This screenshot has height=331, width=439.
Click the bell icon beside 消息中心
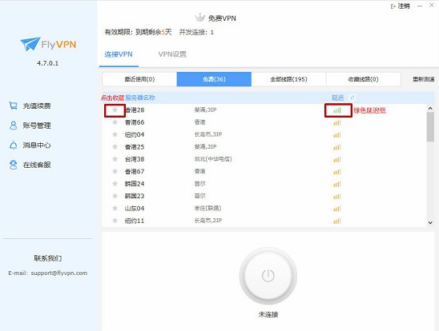(x=13, y=145)
